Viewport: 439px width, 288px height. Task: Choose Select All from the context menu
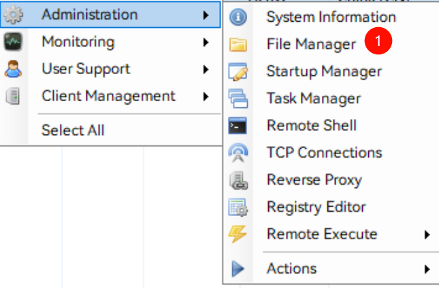[73, 130]
